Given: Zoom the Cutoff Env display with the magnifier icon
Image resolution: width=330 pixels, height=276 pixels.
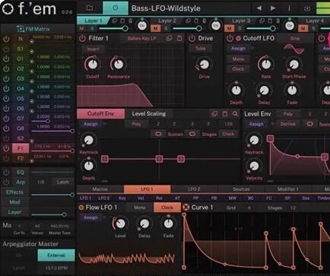Looking at the screenshot, I should click(235, 114).
